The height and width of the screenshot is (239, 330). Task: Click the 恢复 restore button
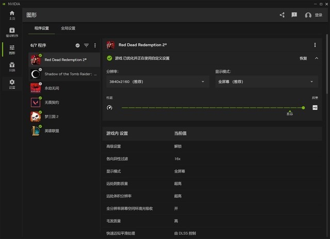(303, 58)
